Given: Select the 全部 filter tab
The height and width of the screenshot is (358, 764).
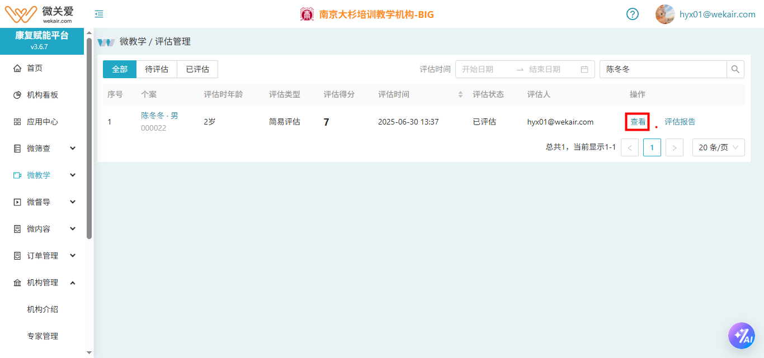Looking at the screenshot, I should 120,69.
